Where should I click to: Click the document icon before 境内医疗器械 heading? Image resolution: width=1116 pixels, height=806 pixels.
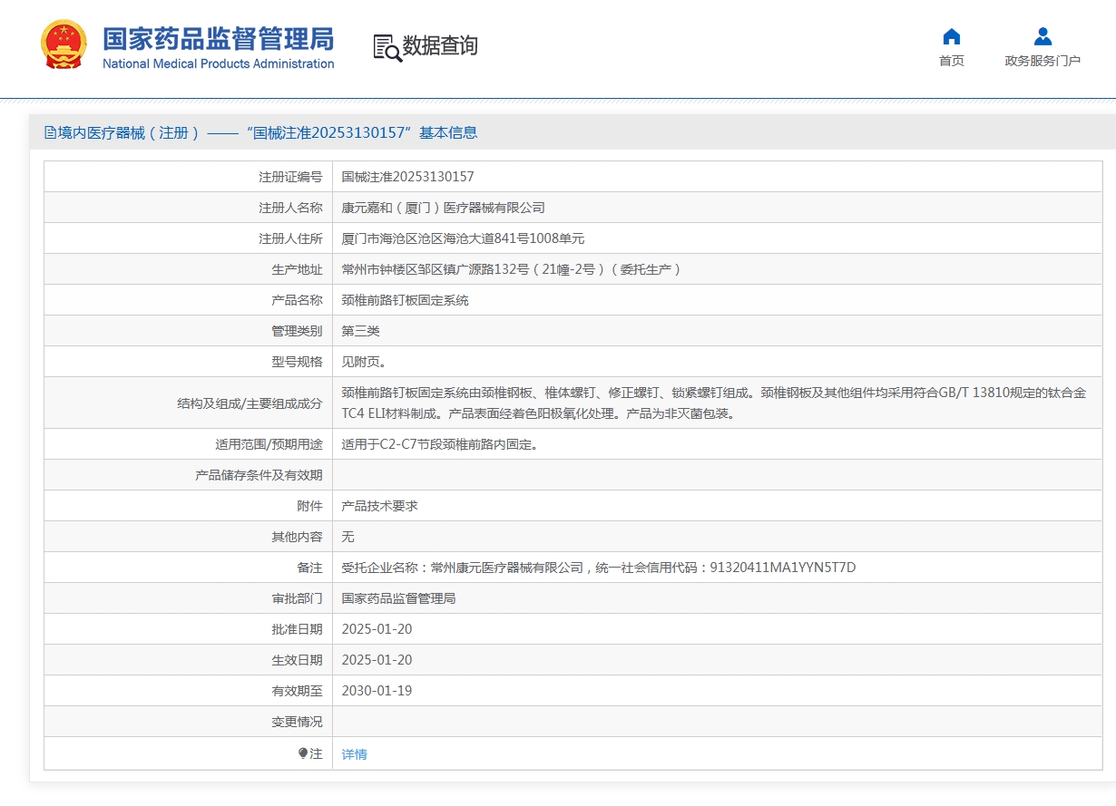pyautogui.click(x=50, y=132)
